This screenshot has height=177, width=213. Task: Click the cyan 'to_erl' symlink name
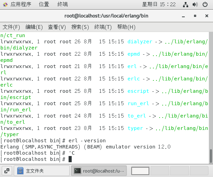point(136,116)
